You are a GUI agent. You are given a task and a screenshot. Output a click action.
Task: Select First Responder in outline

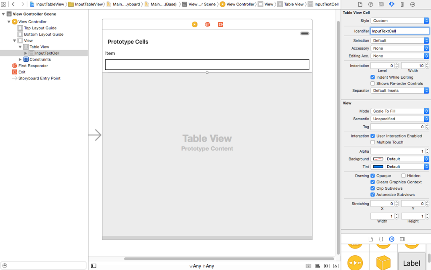33,66
